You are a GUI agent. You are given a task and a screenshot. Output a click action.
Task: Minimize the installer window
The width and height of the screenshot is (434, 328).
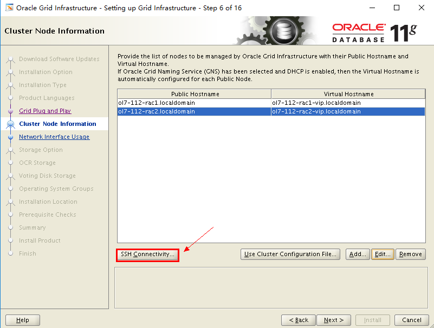(x=372, y=8)
